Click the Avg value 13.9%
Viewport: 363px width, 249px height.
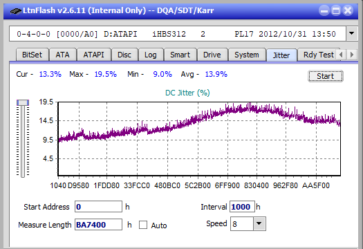coord(216,74)
